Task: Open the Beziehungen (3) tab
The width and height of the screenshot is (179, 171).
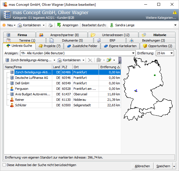Action: [151, 40]
